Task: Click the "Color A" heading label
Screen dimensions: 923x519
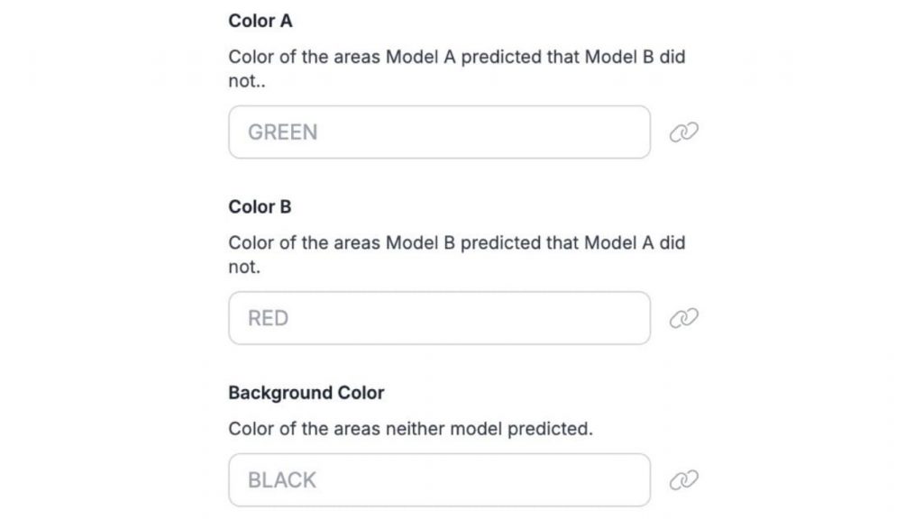Action: pos(260,21)
